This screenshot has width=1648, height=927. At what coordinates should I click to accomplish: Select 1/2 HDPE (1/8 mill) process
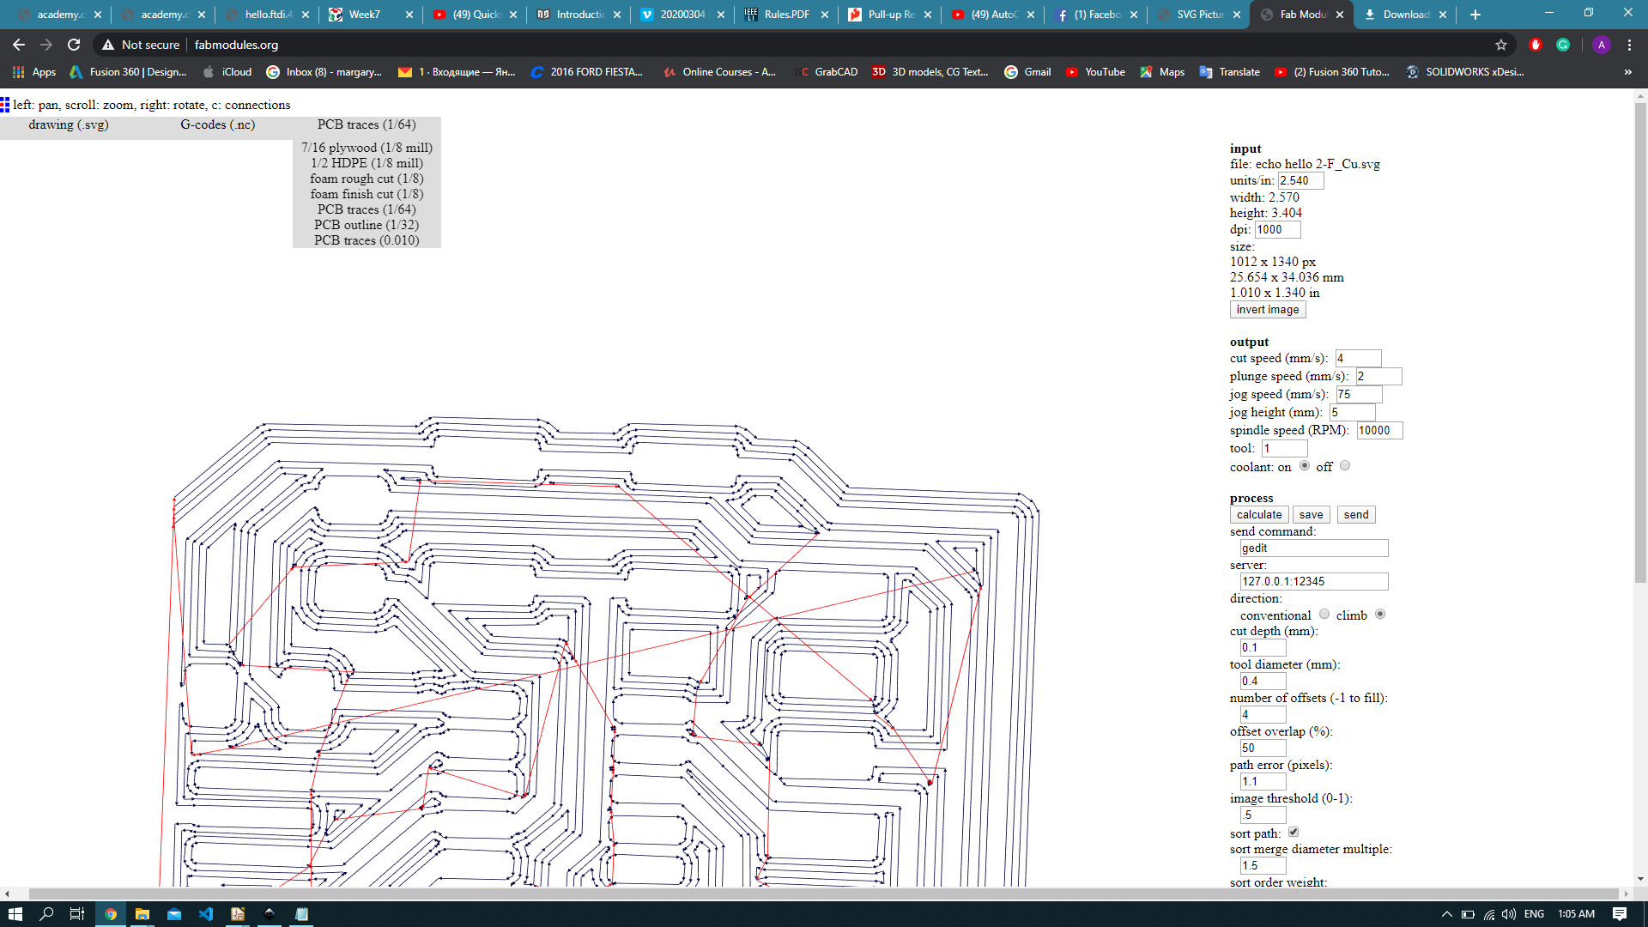click(367, 163)
